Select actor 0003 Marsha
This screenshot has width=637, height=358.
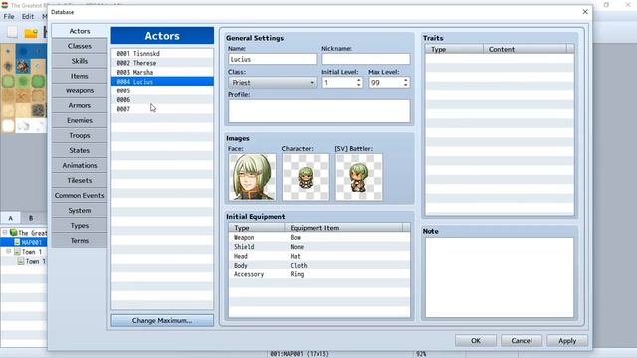pos(162,73)
